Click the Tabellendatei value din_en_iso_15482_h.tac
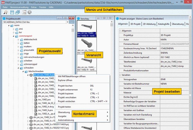 click(171, 62)
